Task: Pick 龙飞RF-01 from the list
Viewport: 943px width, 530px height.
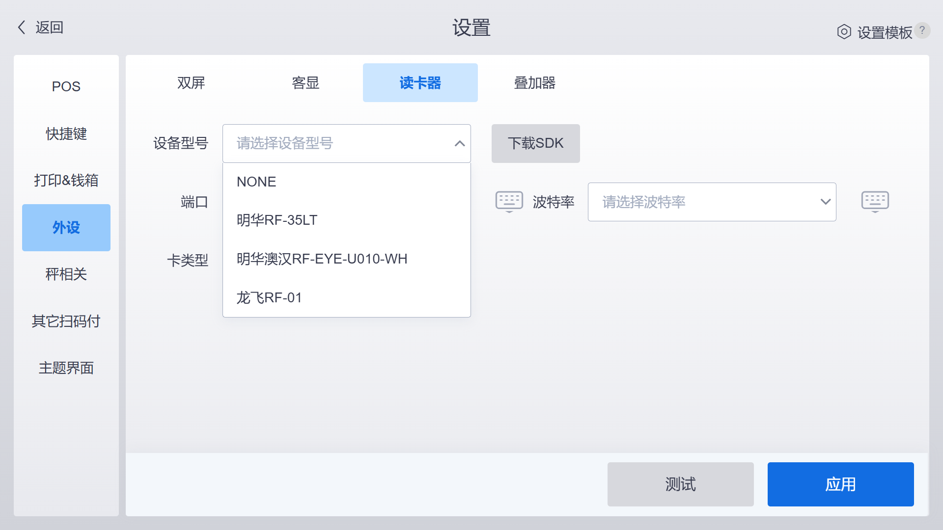Action: [x=269, y=297]
